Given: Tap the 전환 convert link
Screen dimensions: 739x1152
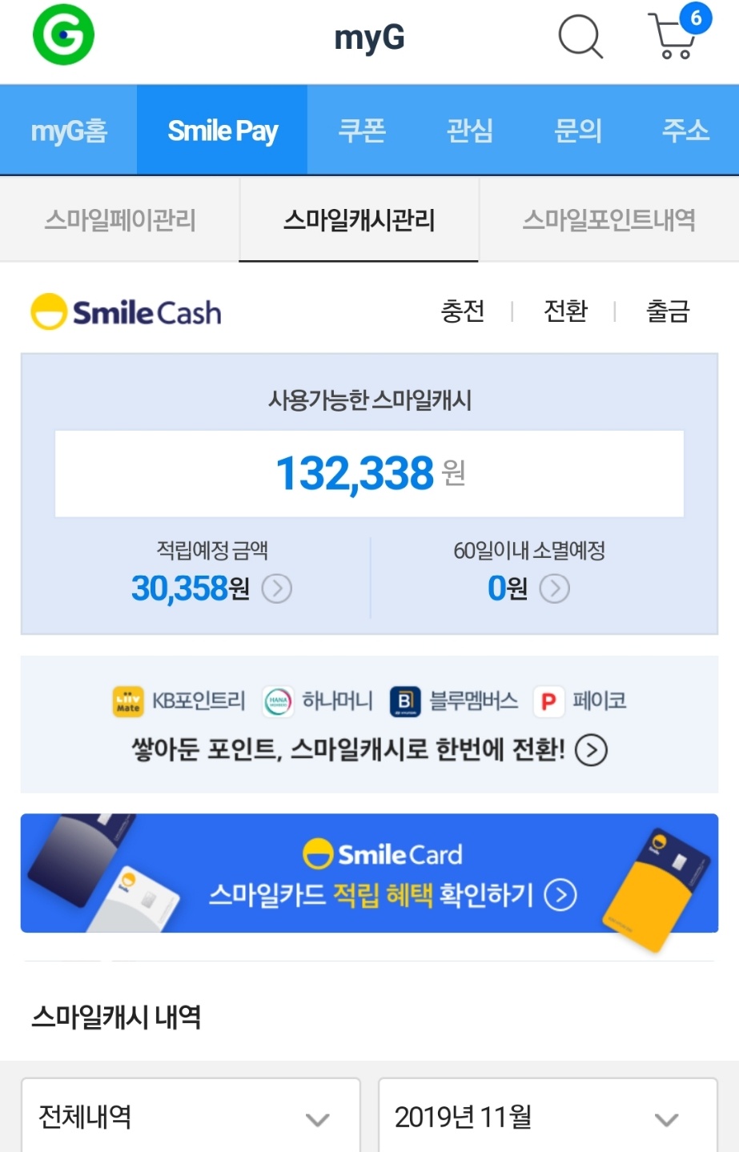Looking at the screenshot, I should pos(565,311).
